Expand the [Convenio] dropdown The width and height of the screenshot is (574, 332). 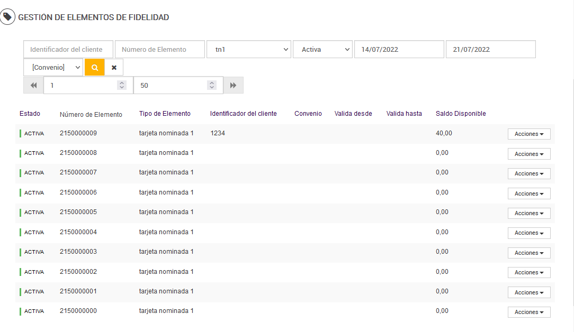pos(53,68)
